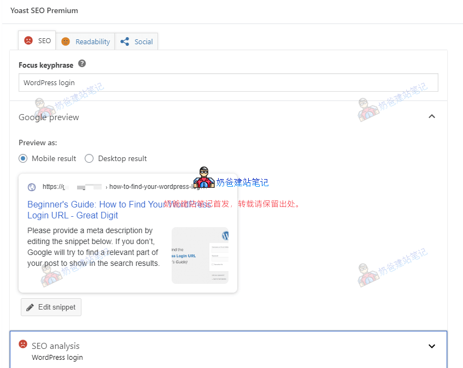Click the orange smiley icon on Readability tab

[x=66, y=41]
